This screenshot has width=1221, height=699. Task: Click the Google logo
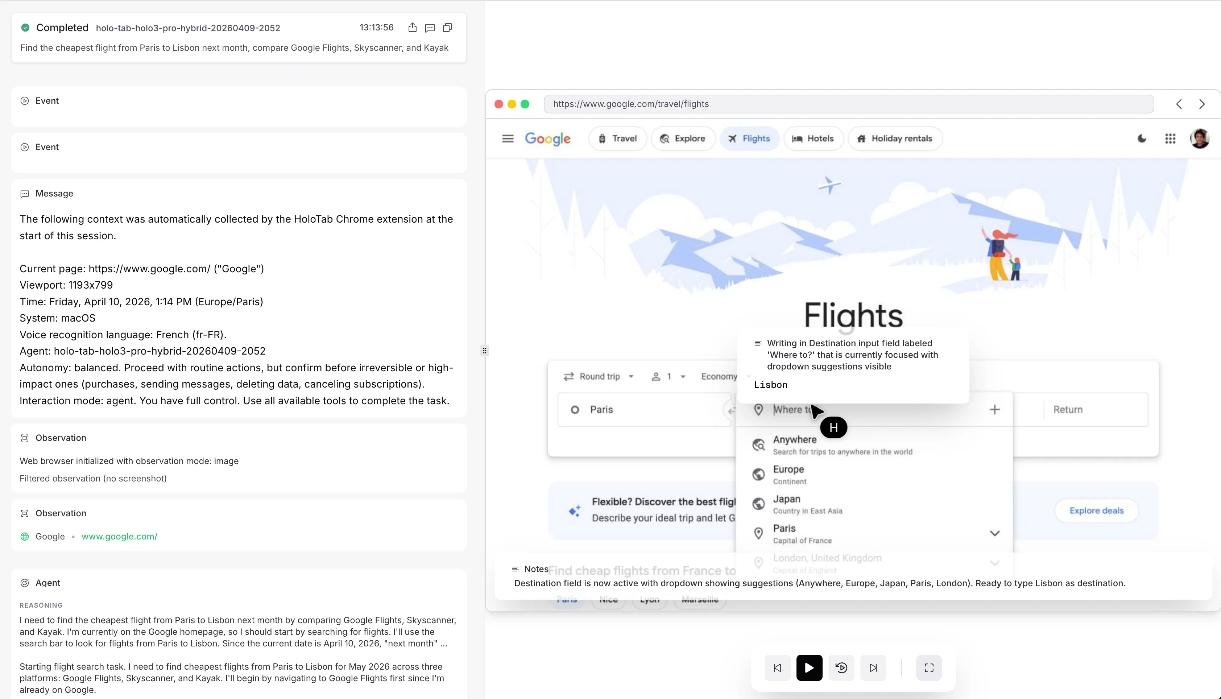548,139
